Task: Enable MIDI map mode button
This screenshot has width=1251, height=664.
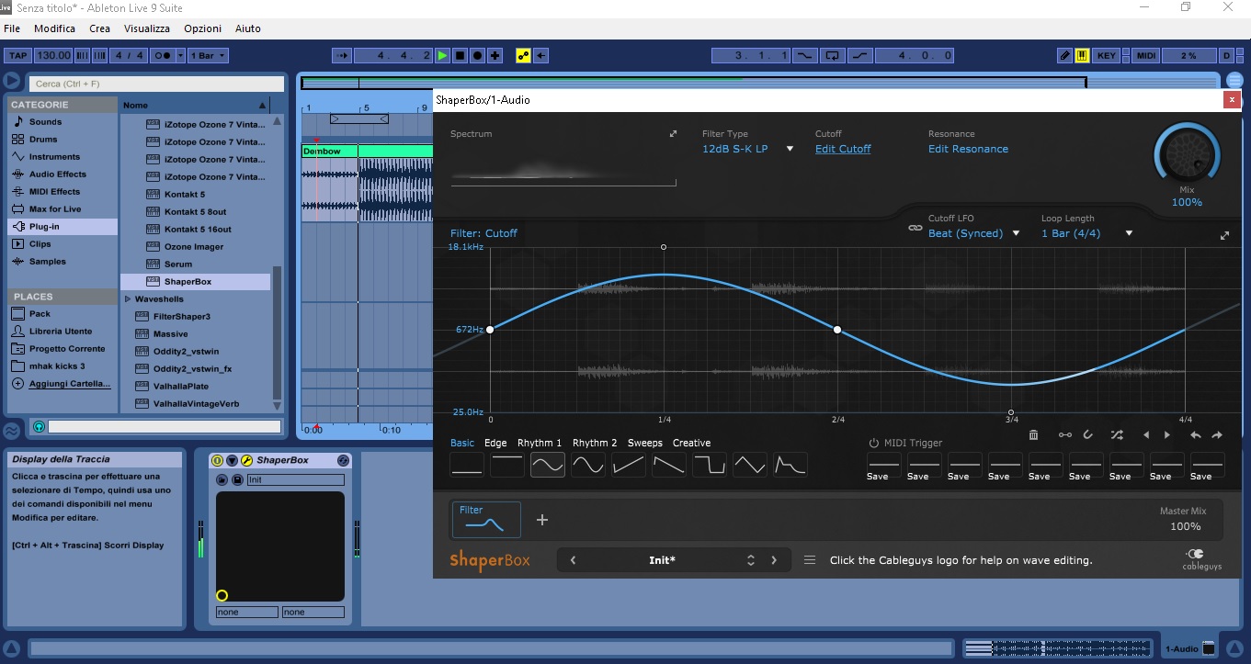Action: (1146, 56)
